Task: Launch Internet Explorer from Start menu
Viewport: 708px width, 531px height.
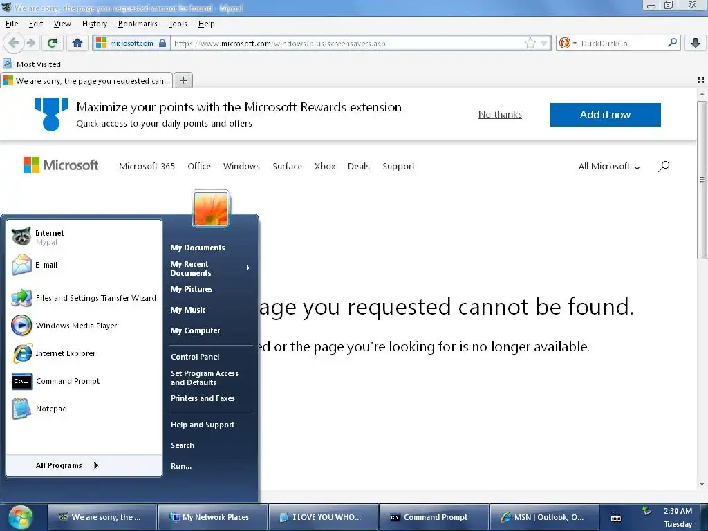Action: [x=84, y=353]
